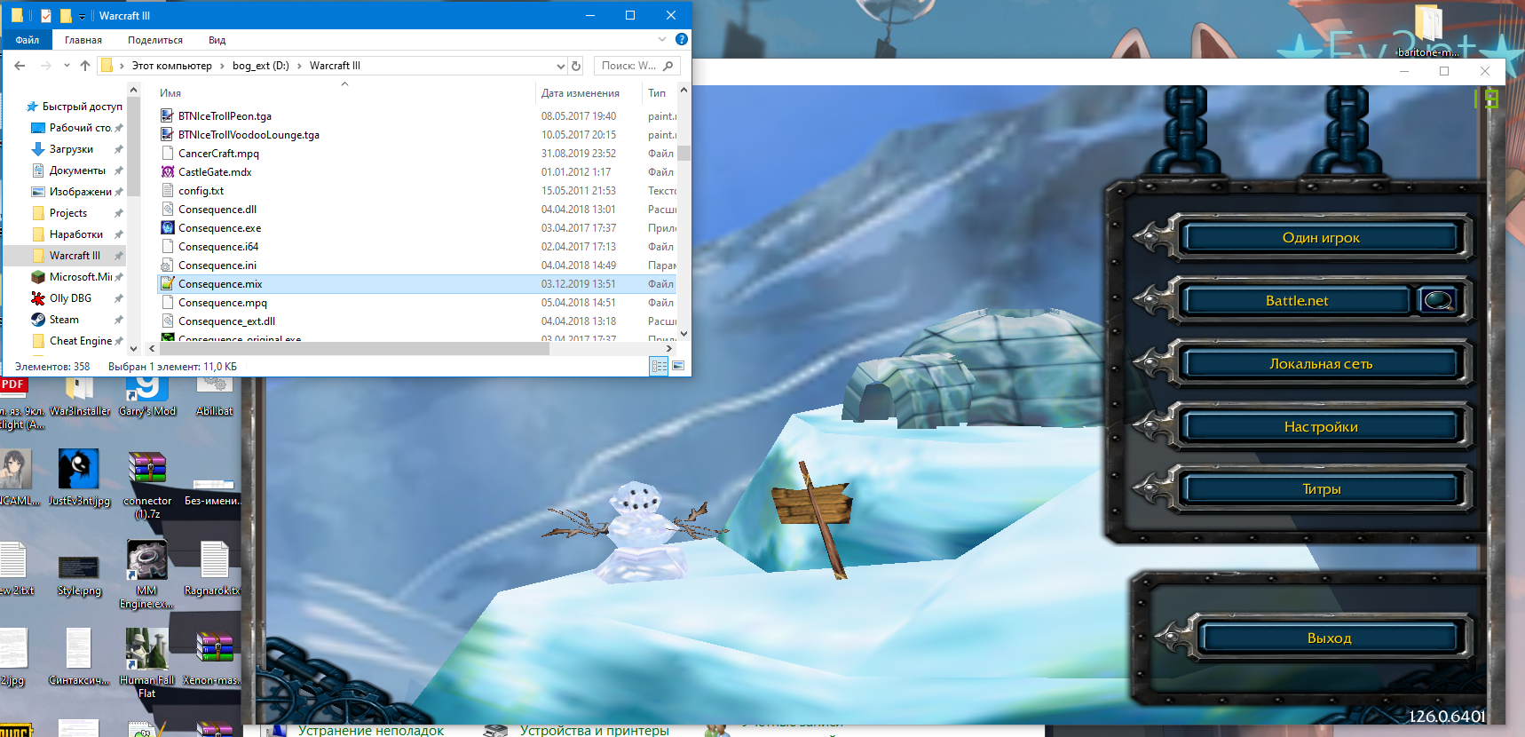Screen dimensions: 1525x737
Task: Click the Consequence.mix file icon
Action: [167, 284]
